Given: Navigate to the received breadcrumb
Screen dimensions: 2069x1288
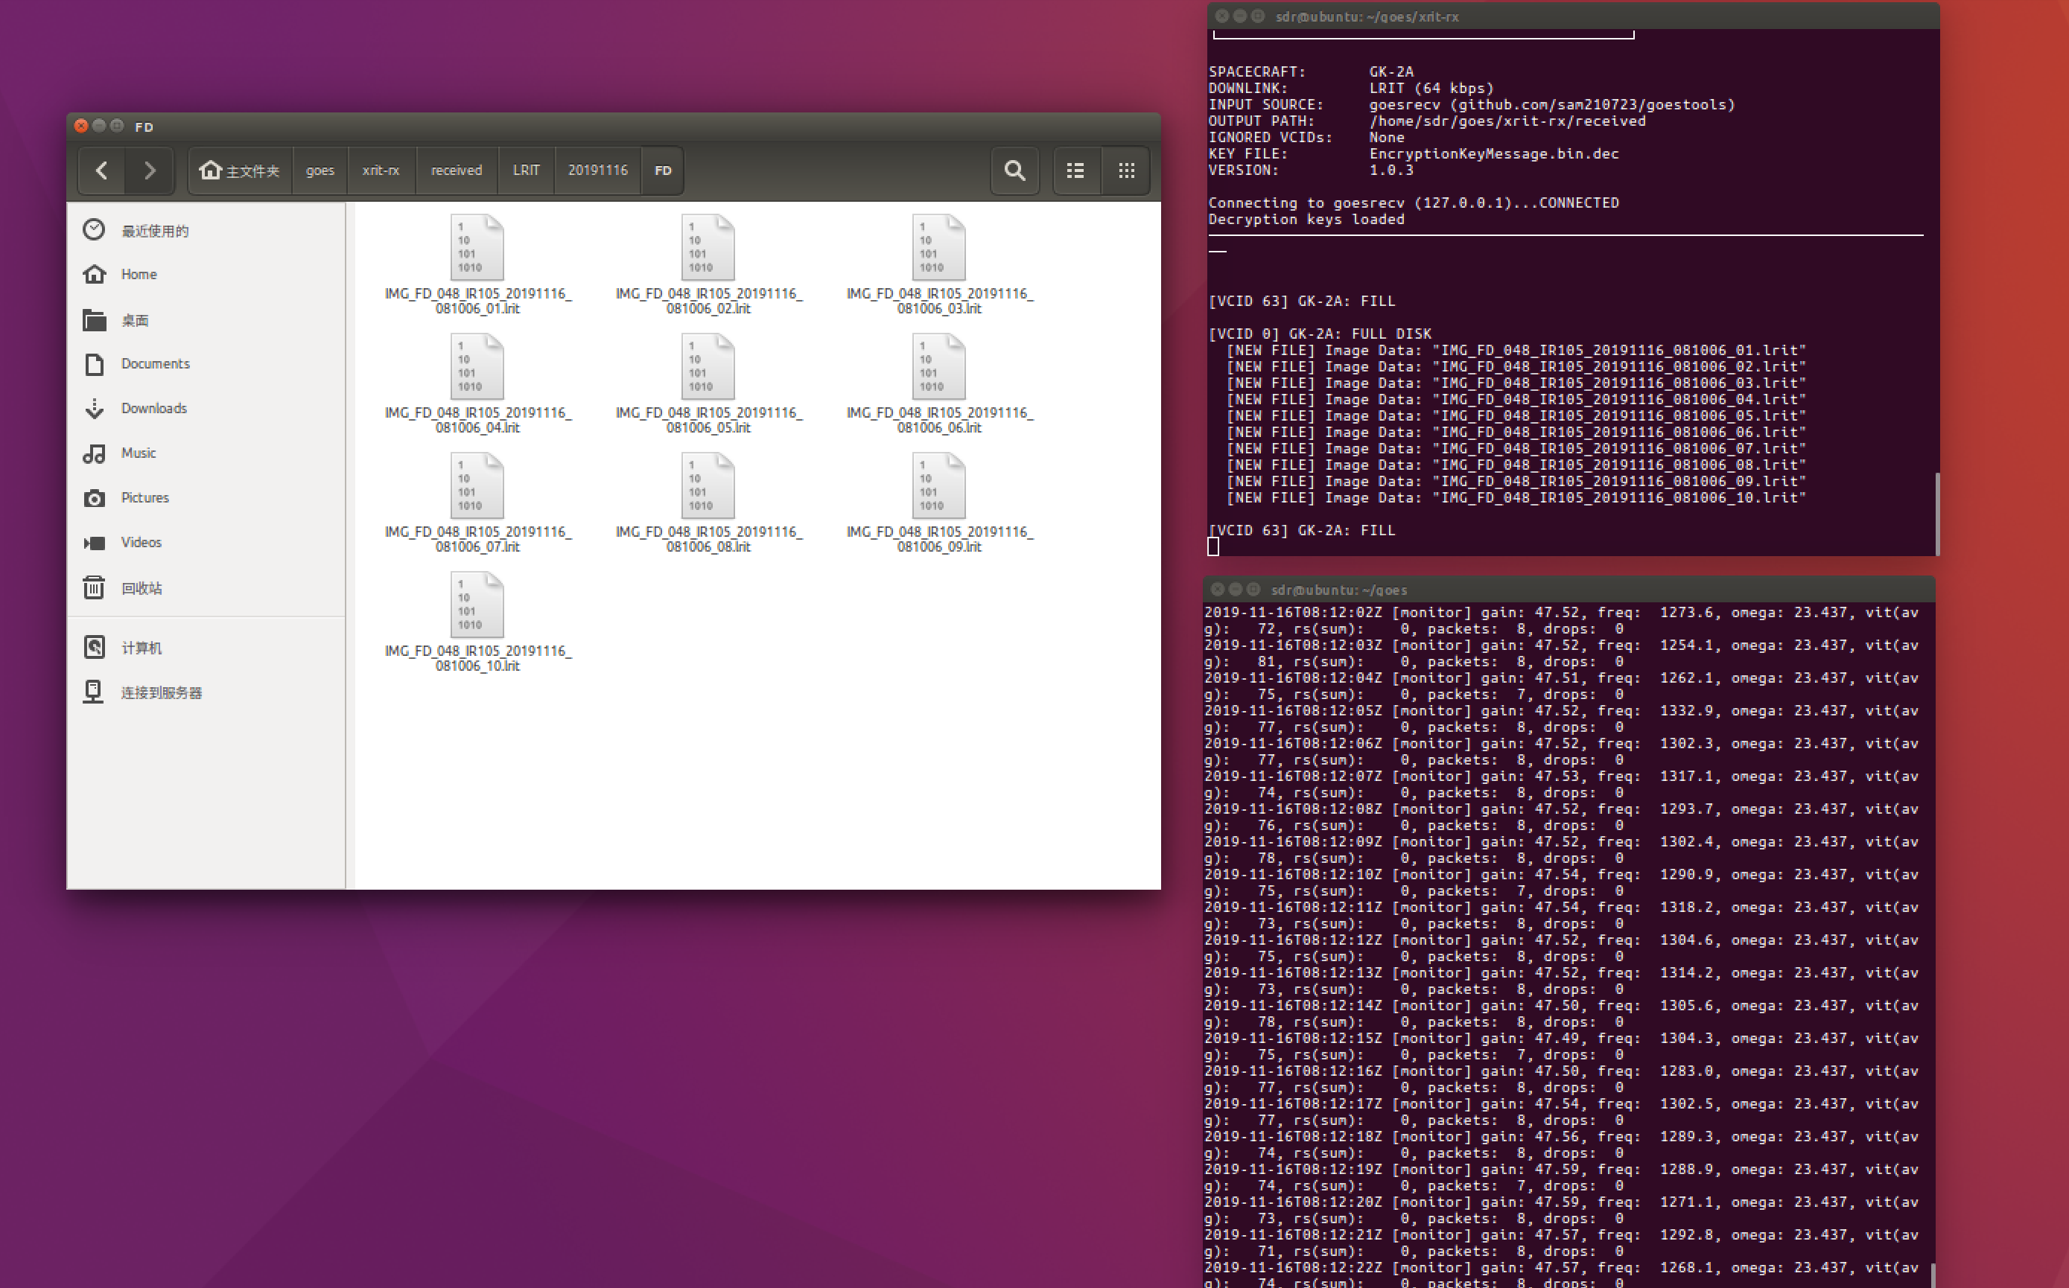Looking at the screenshot, I should click(456, 170).
